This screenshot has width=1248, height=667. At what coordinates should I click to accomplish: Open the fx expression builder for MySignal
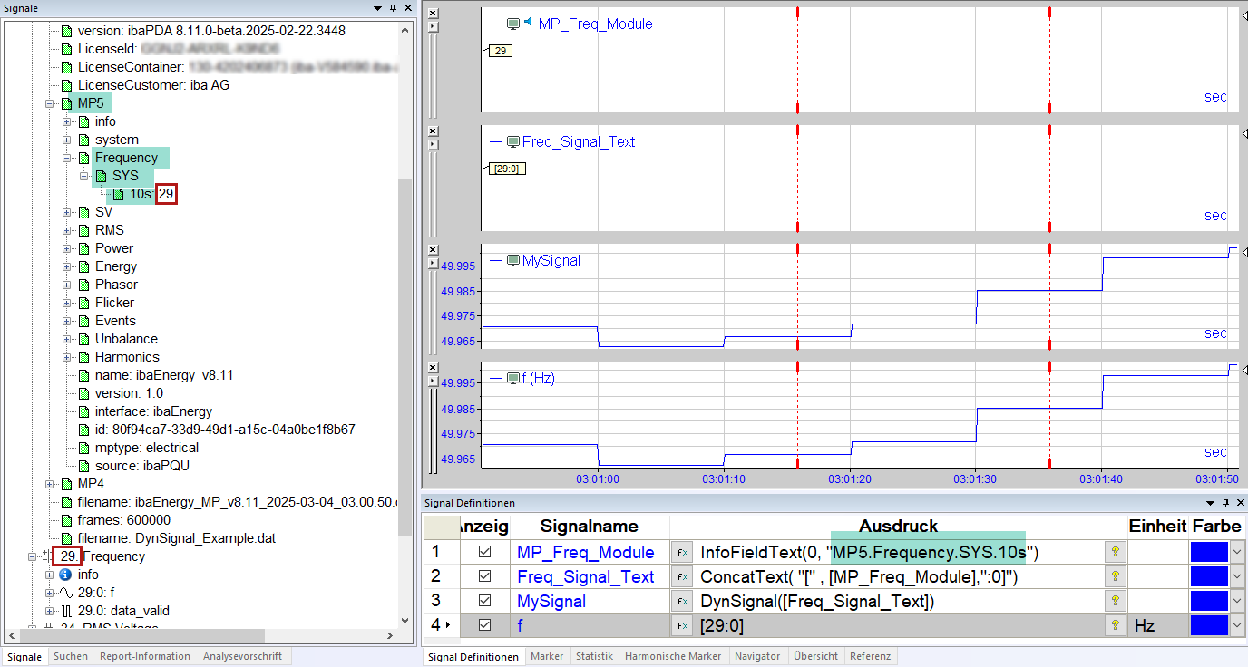(x=681, y=601)
